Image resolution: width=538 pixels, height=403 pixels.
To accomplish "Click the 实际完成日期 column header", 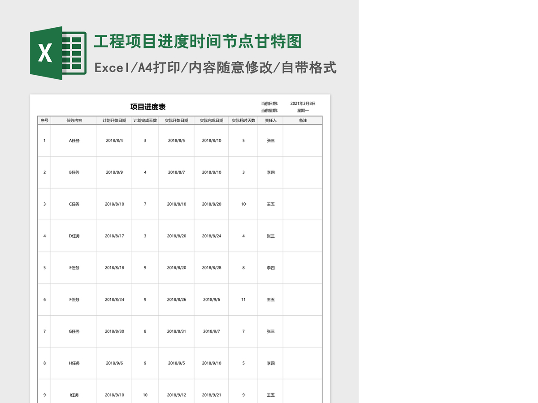I will click(x=211, y=120).
